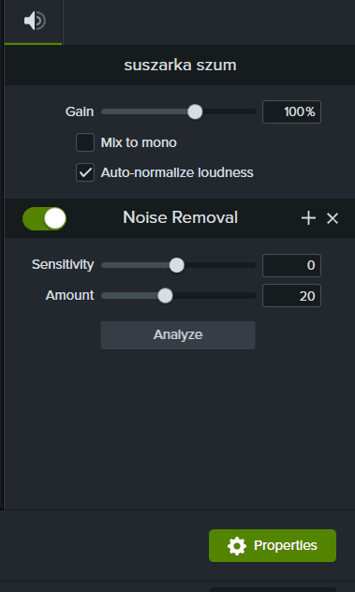Select the Amount value field showing 20
The width and height of the screenshot is (355, 592).
click(291, 296)
